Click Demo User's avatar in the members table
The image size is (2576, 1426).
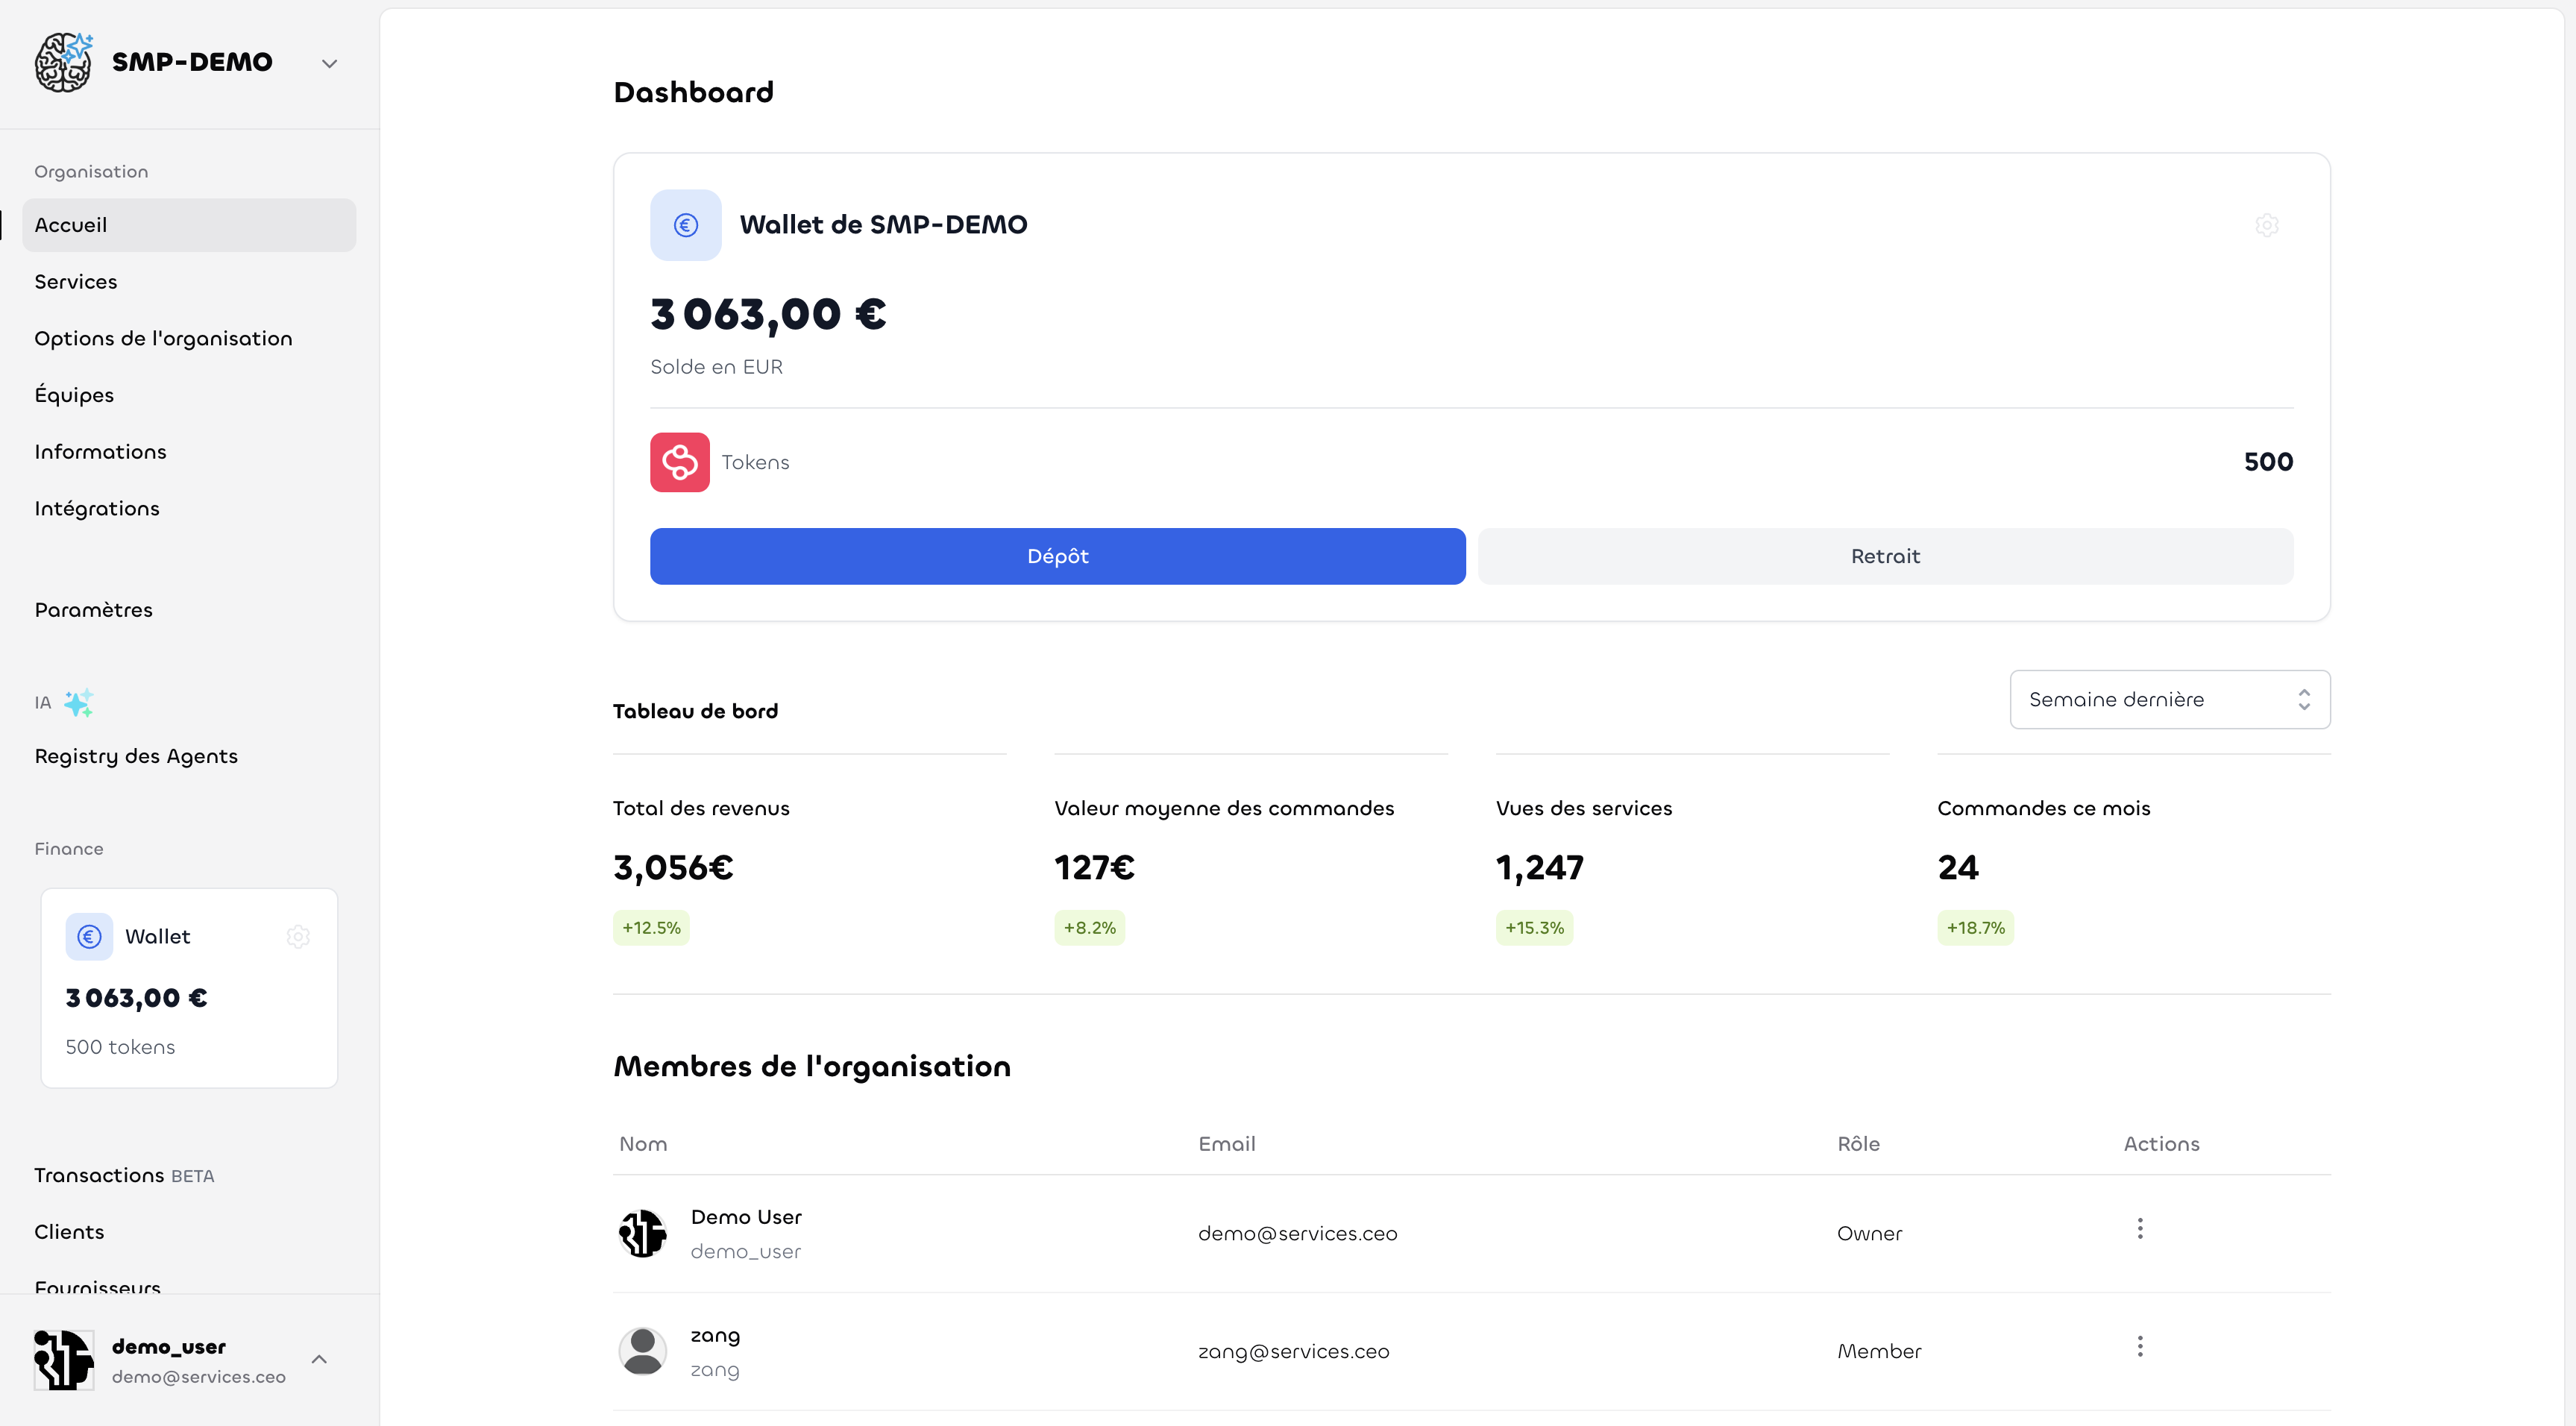642,1233
